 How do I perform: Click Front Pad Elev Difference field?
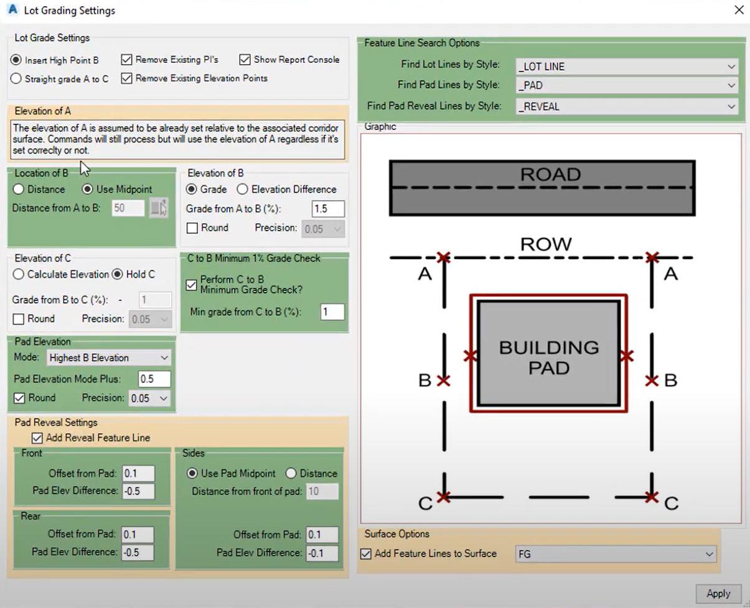click(x=138, y=491)
